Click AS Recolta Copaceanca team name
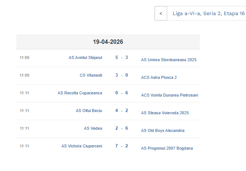The image size is (246, 171). pos(80,93)
